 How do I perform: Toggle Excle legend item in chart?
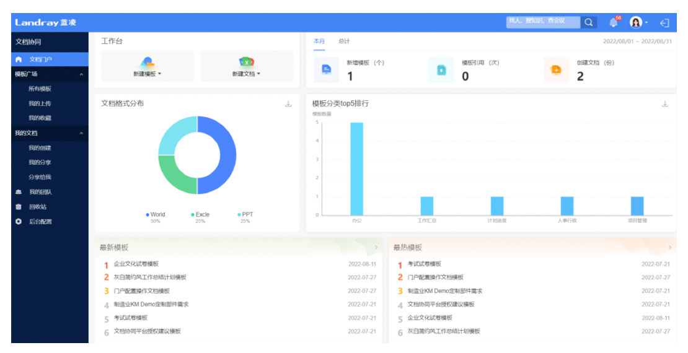point(200,215)
